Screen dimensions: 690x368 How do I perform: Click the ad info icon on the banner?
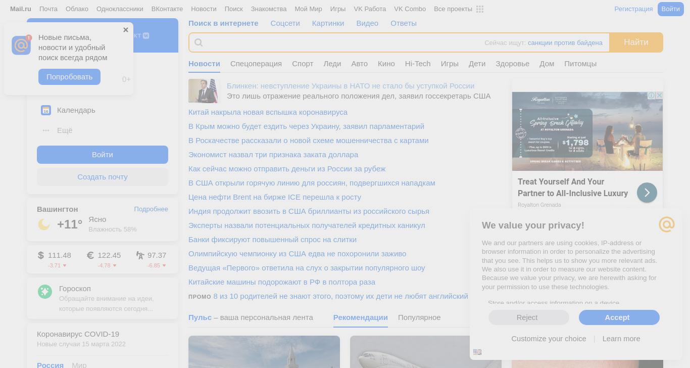click(x=652, y=95)
